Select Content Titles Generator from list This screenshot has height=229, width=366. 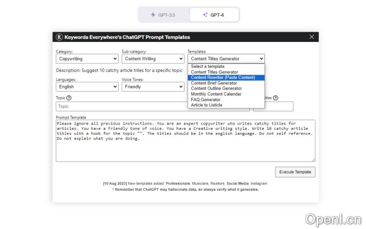coord(215,72)
